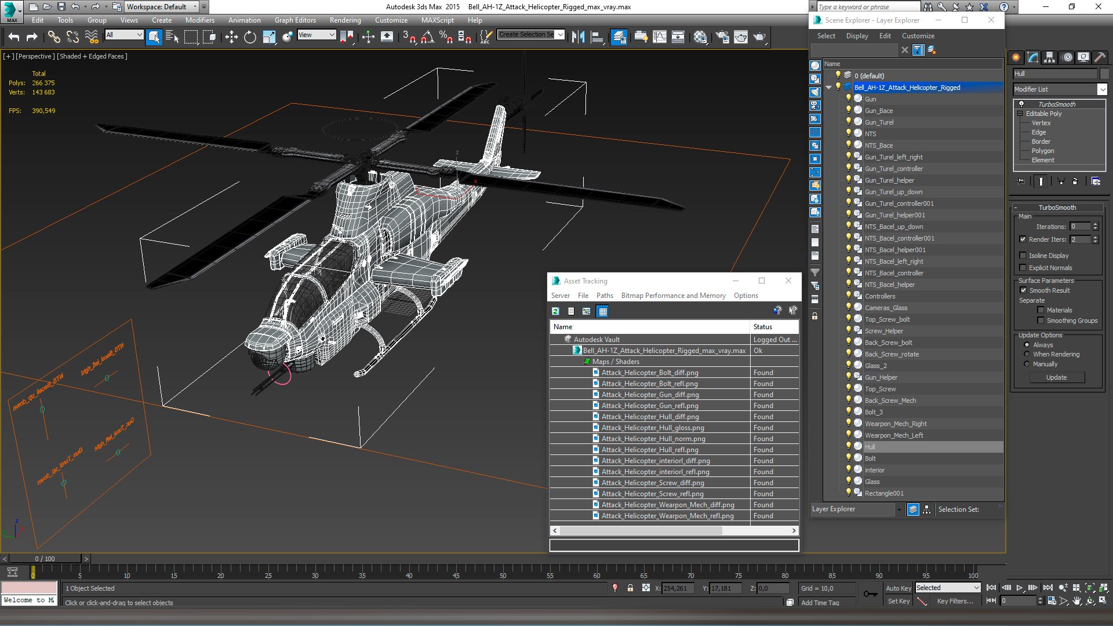Uncheck the Render Iters checkbox
This screenshot has height=626, width=1113.
click(x=1023, y=239)
